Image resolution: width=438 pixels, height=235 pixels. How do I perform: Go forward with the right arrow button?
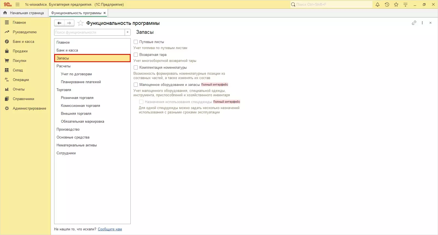[x=69, y=23]
